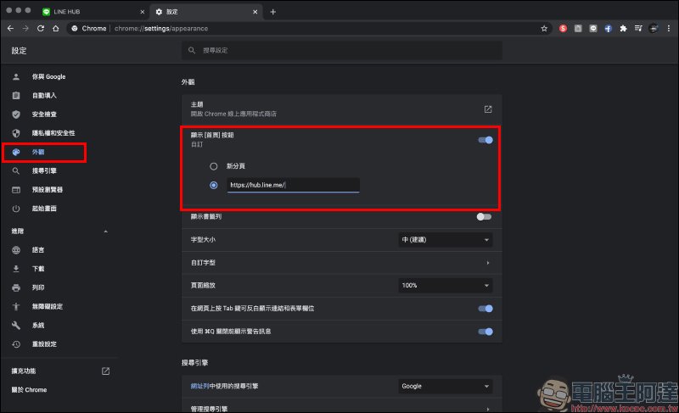Toggle the 顯示 [首頁] 按鈕 switch

(x=485, y=140)
